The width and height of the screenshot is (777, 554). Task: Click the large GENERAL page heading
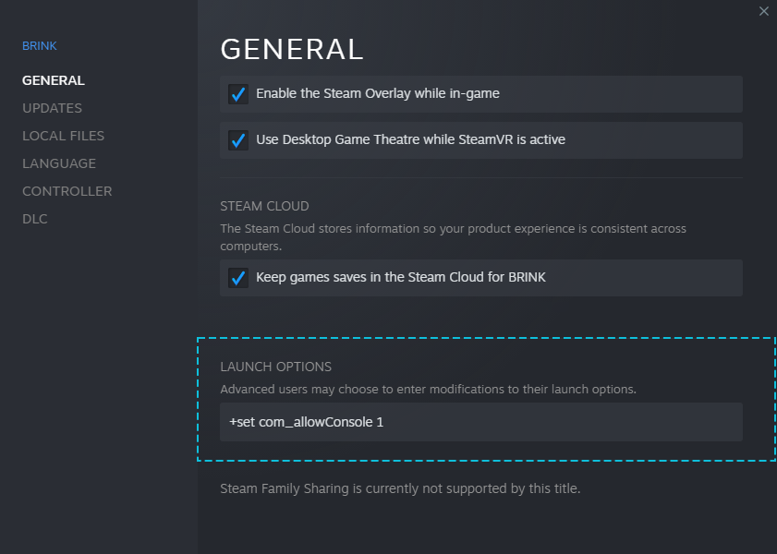click(292, 49)
